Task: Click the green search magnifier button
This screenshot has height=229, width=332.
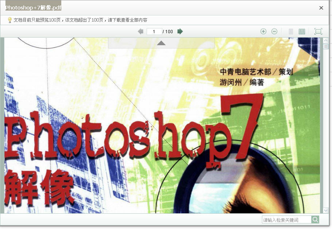Action: click(315, 220)
